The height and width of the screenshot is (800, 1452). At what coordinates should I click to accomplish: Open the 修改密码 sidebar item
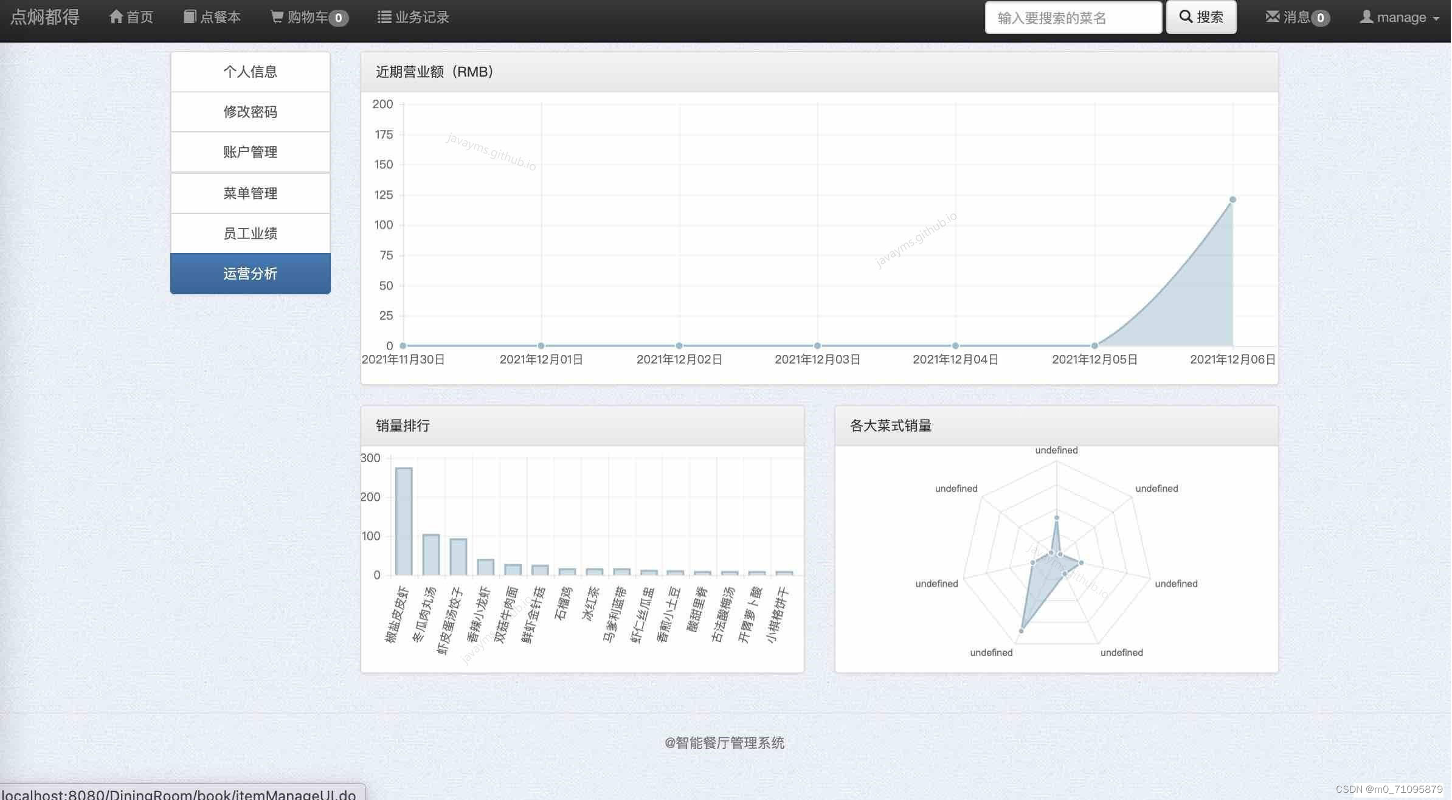point(250,112)
